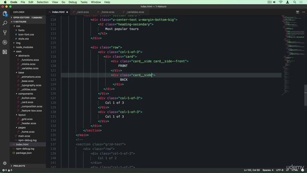Open the editor More Actions menu
The image size is (307, 173).
click(304, 12)
